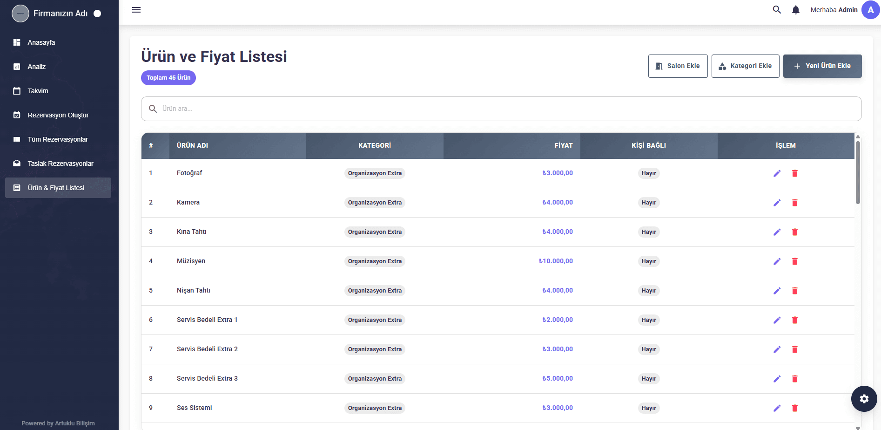The width and height of the screenshot is (881, 430).
Task: Toggle the white sidebar pin circle
Action: point(97,14)
